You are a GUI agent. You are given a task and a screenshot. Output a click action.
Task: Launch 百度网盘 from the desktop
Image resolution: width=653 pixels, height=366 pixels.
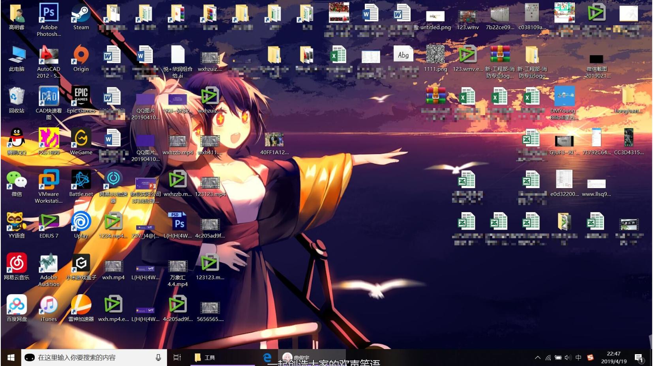point(17,308)
